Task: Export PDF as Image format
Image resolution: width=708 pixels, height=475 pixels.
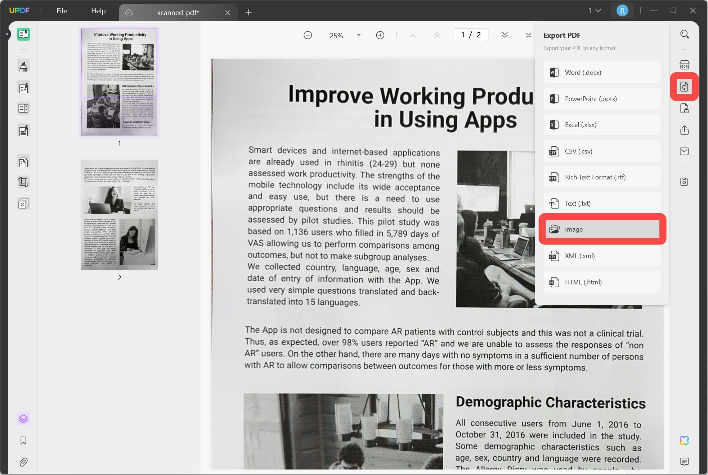Action: click(x=602, y=229)
